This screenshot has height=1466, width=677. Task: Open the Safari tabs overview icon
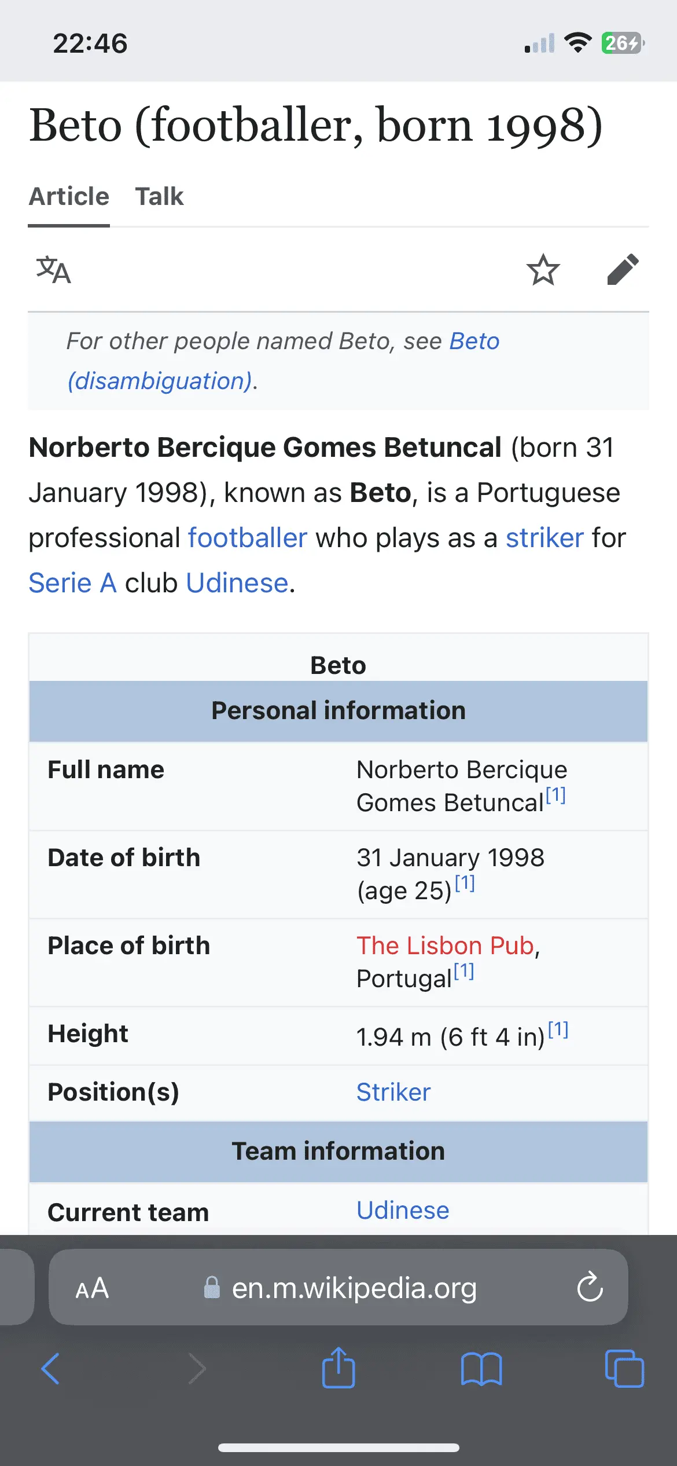[624, 1369]
